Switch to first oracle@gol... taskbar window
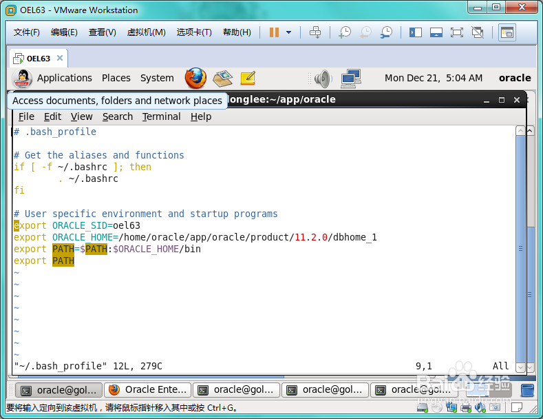The image size is (543, 419). point(59,390)
